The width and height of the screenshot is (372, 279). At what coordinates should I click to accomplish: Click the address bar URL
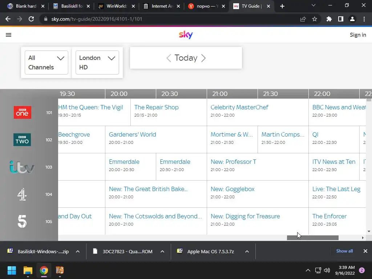coord(97,19)
